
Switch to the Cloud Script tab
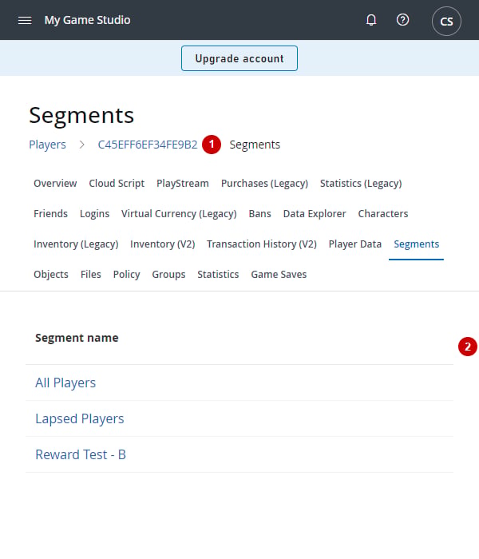coord(117,183)
